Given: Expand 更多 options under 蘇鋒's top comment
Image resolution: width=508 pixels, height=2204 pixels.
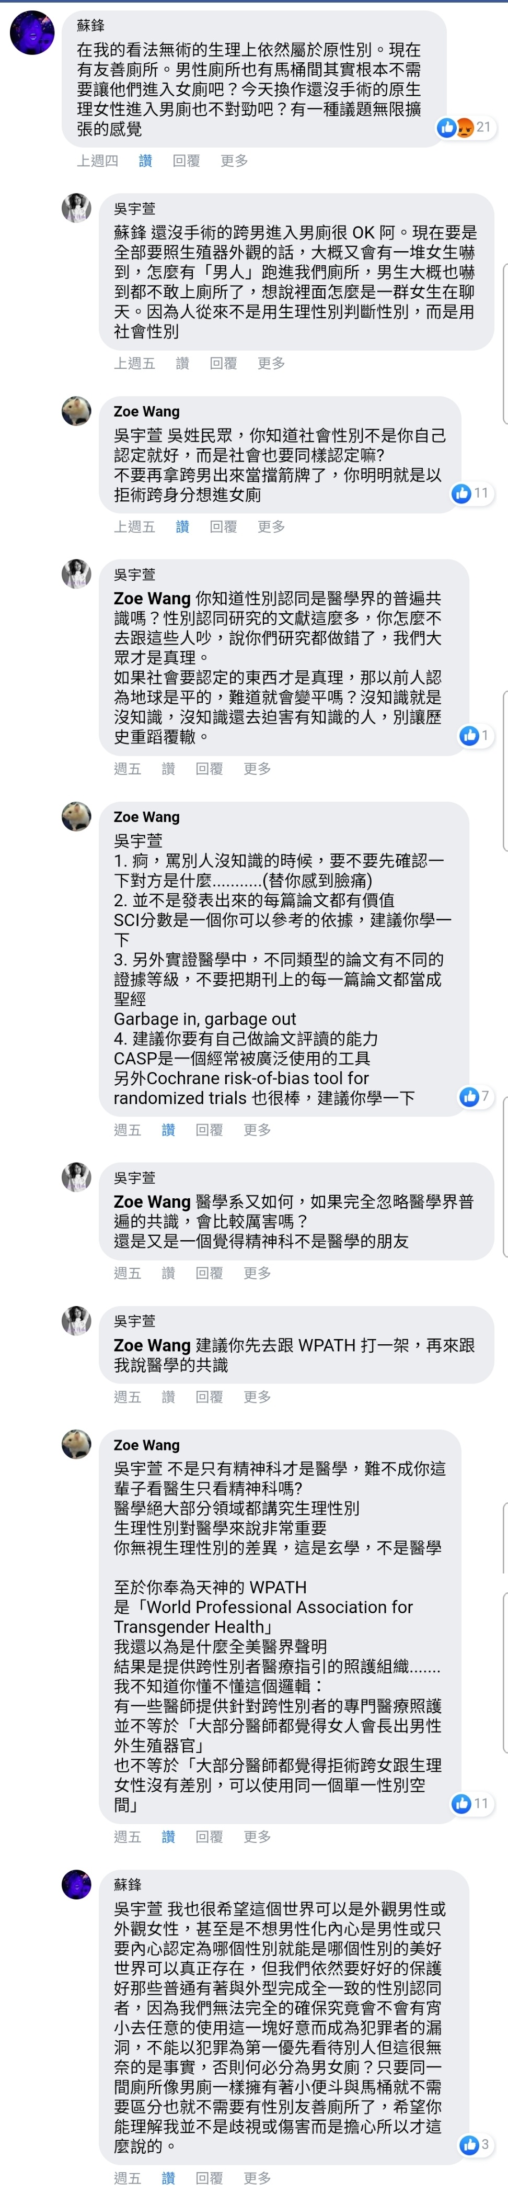Looking at the screenshot, I should coord(234,161).
